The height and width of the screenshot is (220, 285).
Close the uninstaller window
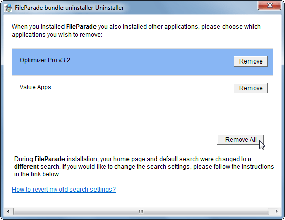(x=270, y=5)
